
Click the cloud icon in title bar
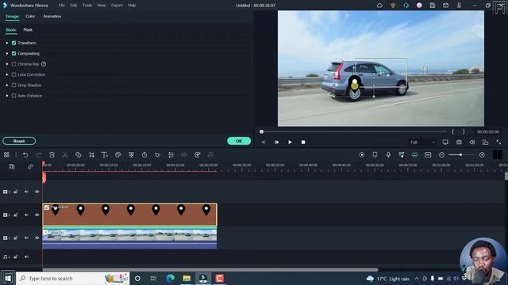click(379, 6)
